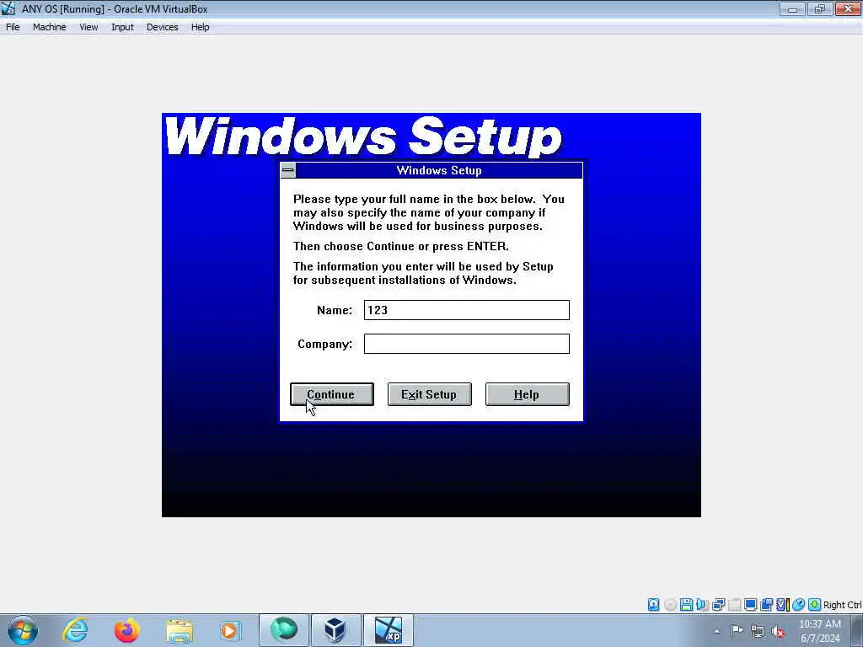Viewport: 863px width, 647px height.
Task: Click the muted volume tray icon
Action: tap(778, 631)
